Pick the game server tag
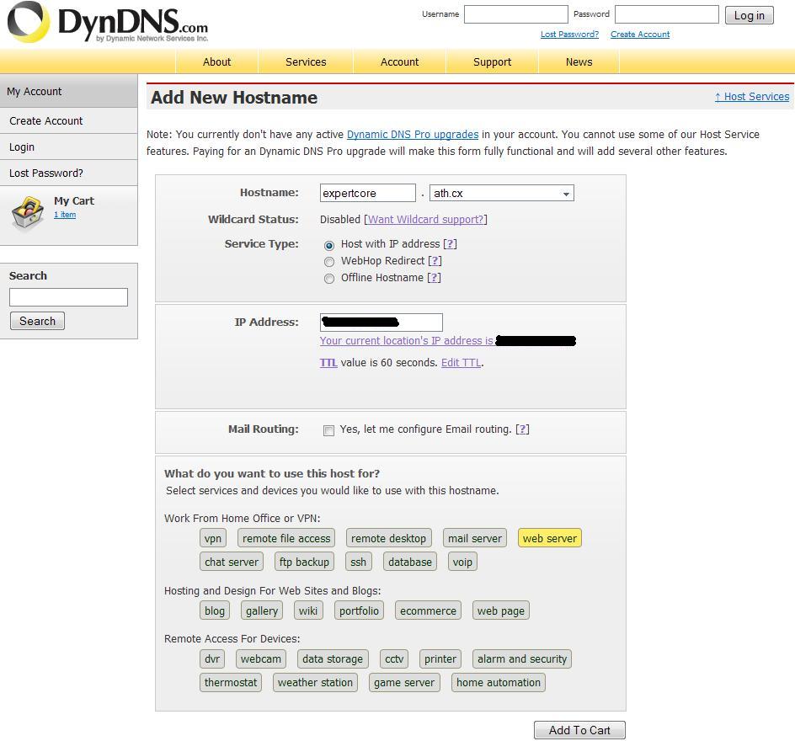 click(404, 683)
